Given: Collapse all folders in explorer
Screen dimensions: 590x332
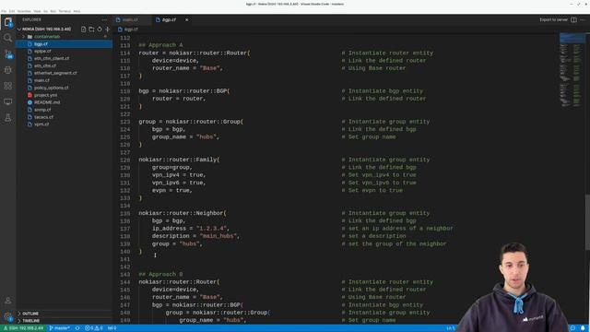Looking at the screenshot, I should (x=107, y=29).
